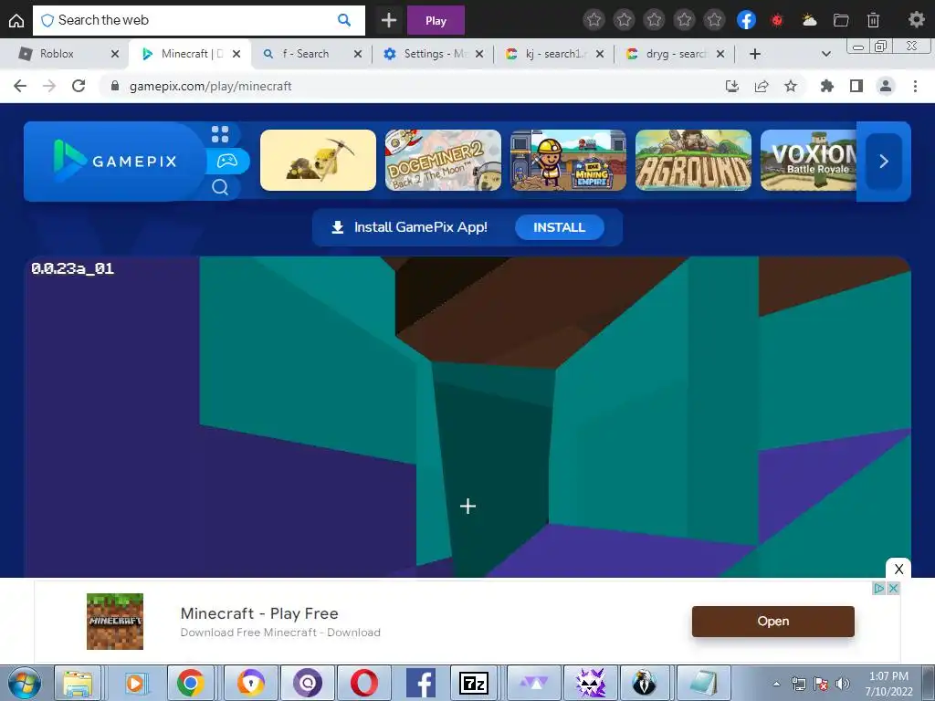Open the Mining Empire game thumbnail

568,161
